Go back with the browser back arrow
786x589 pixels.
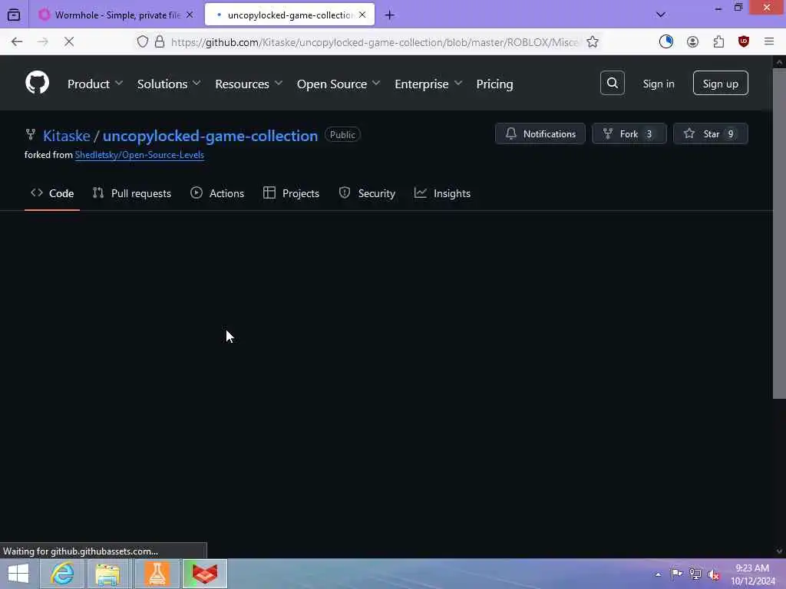[17, 42]
